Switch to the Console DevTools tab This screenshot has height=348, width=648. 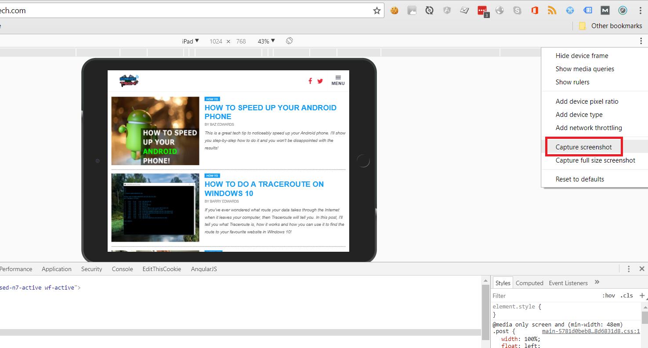[122, 269]
